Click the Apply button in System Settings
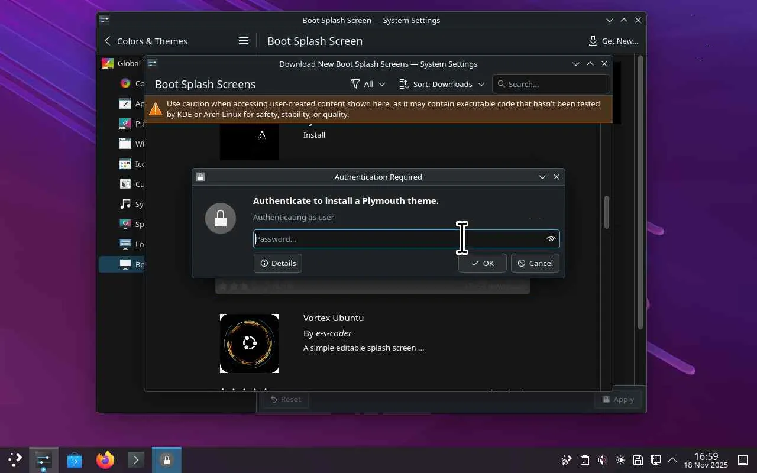 tap(618, 399)
